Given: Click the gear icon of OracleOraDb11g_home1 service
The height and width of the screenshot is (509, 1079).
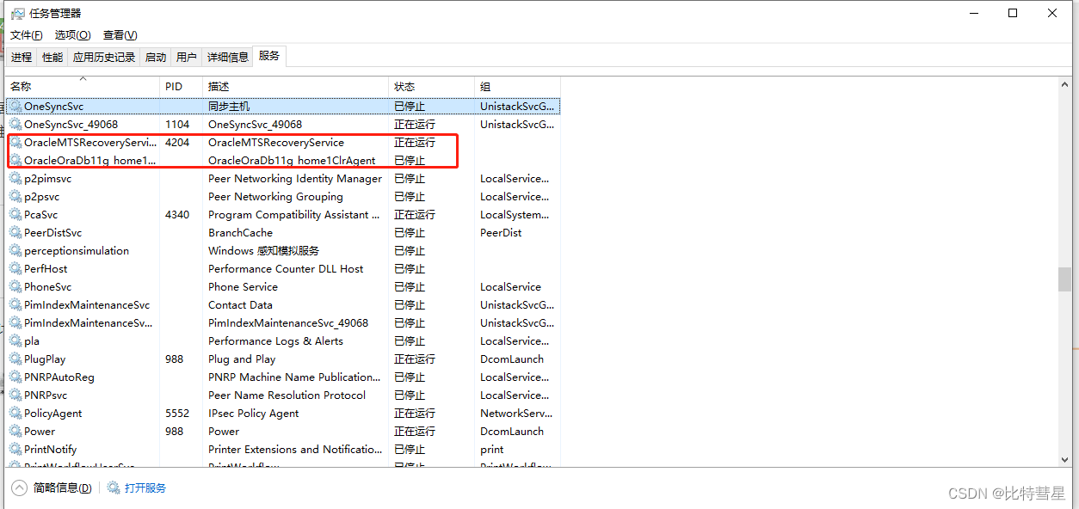Looking at the screenshot, I should (x=15, y=161).
